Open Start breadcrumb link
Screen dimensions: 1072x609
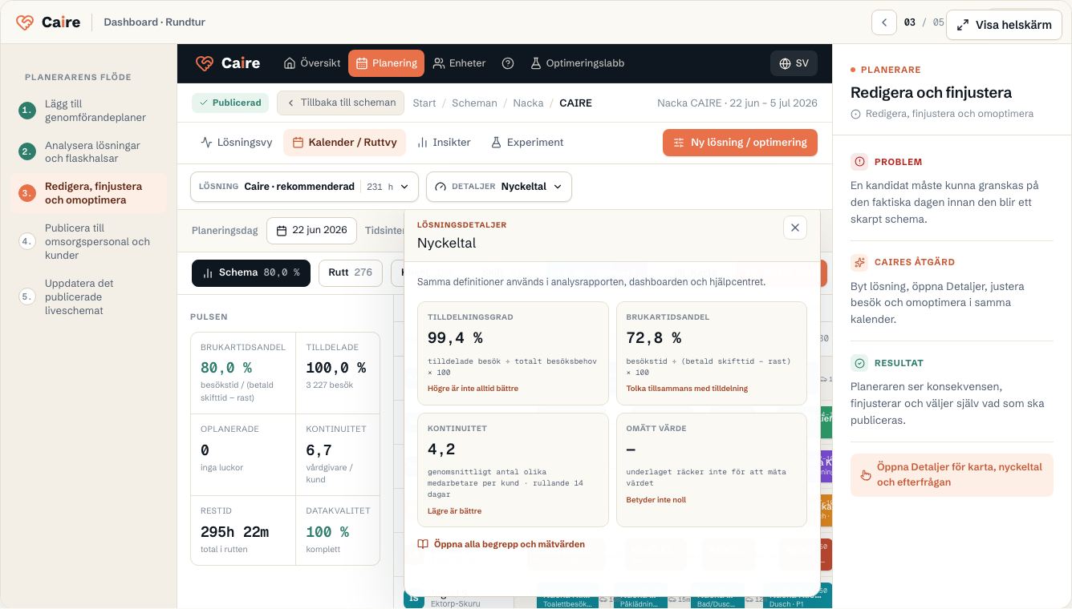pos(424,103)
